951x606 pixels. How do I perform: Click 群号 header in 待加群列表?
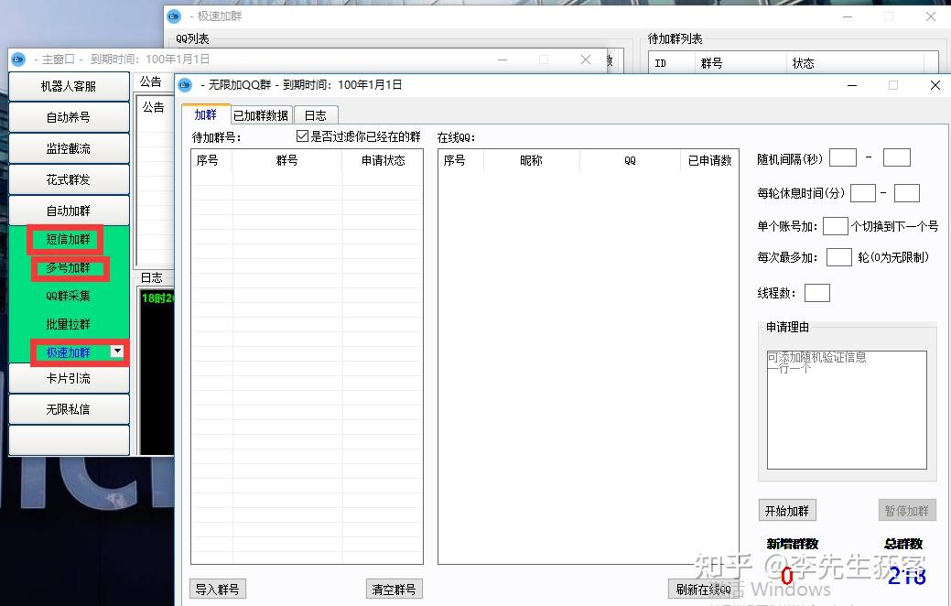coord(740,63)
